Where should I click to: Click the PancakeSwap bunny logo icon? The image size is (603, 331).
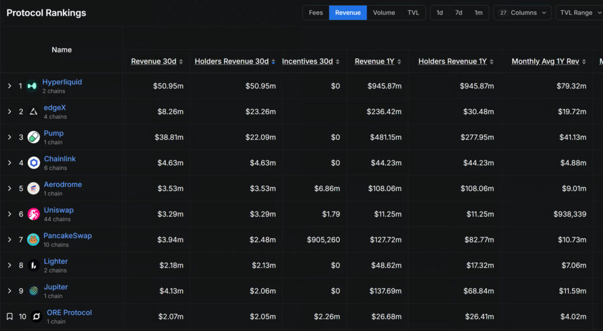pos(33,240)
